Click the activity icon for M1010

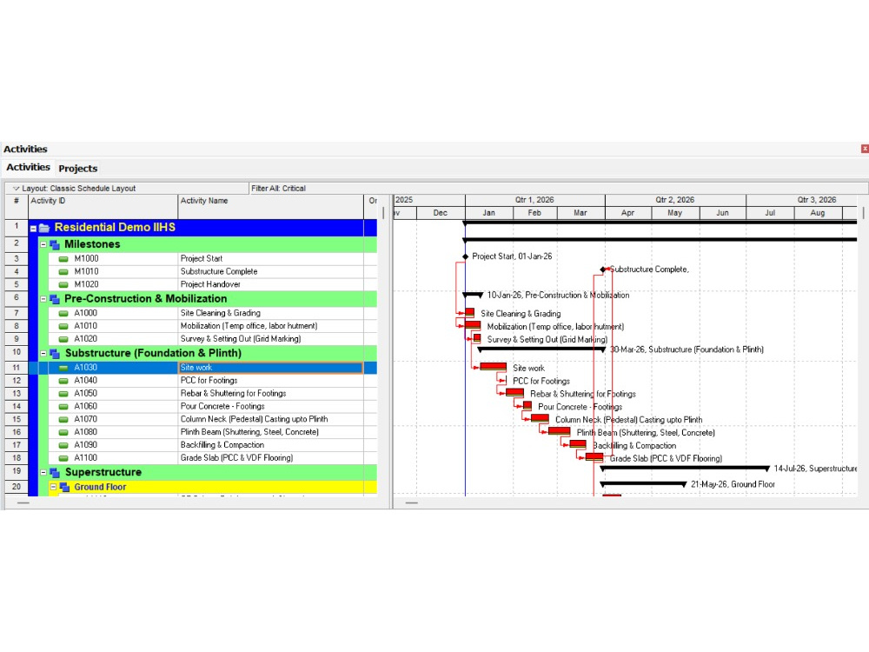click(63, 271)
